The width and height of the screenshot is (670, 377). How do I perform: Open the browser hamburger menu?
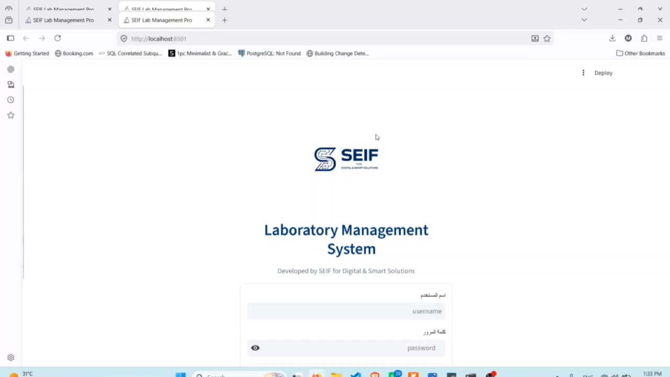pos(660,38)
